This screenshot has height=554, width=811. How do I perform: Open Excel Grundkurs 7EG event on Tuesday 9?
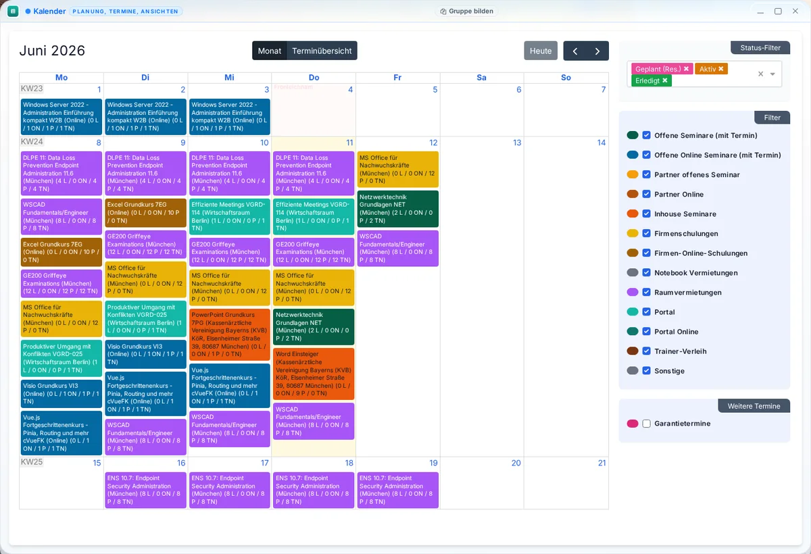click(145, 213)
